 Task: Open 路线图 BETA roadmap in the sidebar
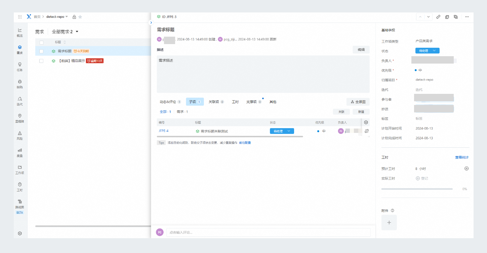[20, 207]
